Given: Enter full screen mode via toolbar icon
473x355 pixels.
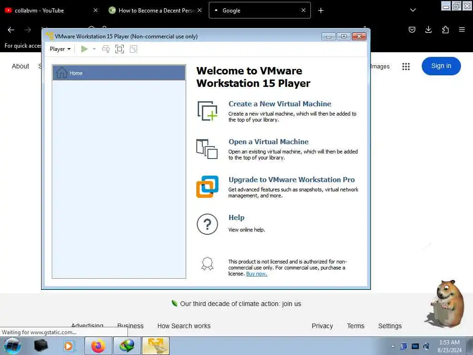Looking at the screenshot, I should (120, 49).
